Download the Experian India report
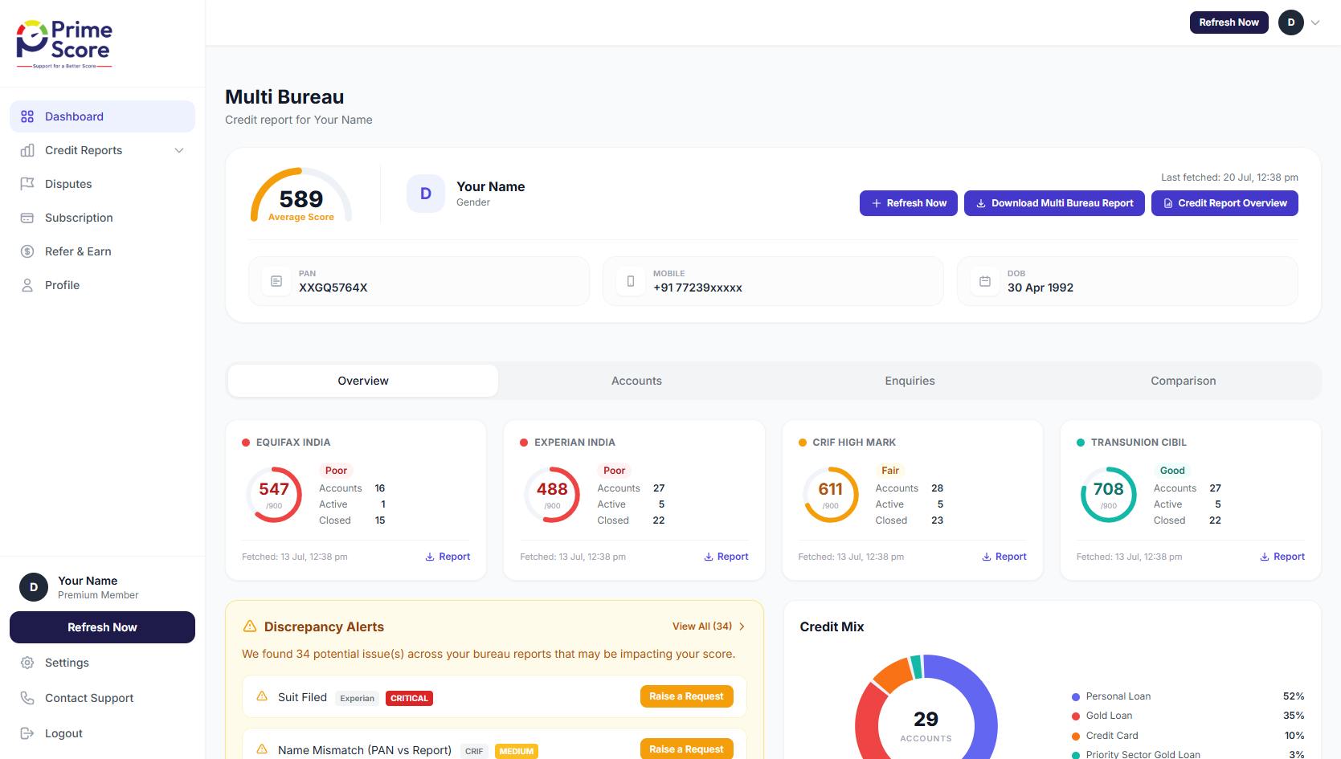1341x759 pixels. [x=726, y=557]
